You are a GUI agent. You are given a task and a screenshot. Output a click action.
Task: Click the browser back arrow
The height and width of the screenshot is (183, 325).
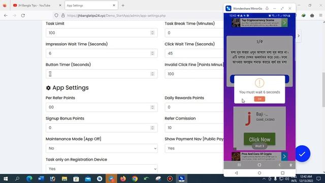click(6, 15)
